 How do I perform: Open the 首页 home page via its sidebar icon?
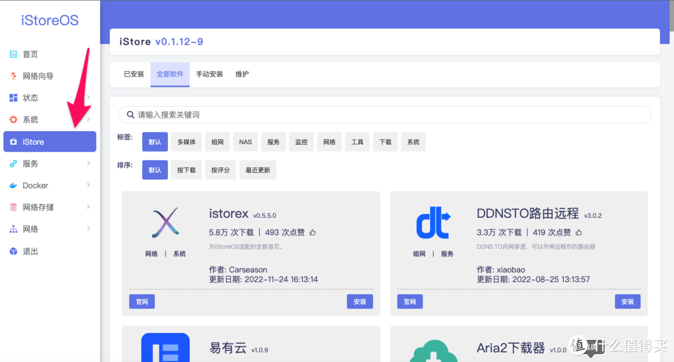pos(14,54)
